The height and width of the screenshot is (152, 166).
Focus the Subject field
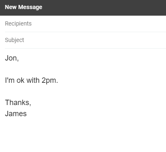point(85,40)
